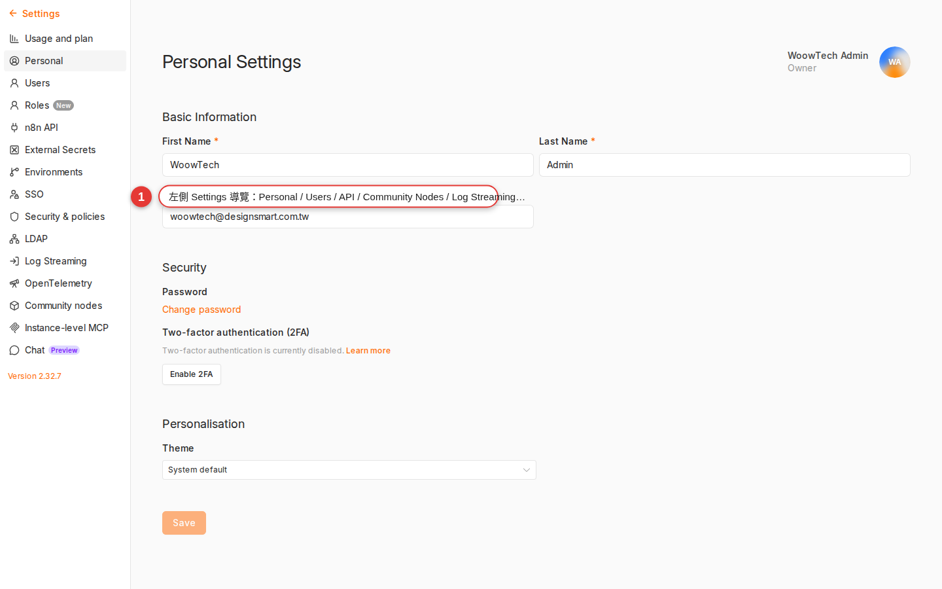Screen dimensions: 942x589
Task: Click the Theme dropdown chevron arrow
Action: pyautogui.click(x=527, y=470)
